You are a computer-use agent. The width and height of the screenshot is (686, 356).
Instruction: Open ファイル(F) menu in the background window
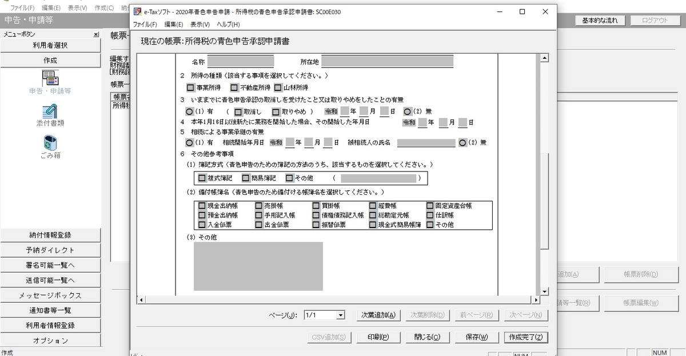tap(22, 8)
